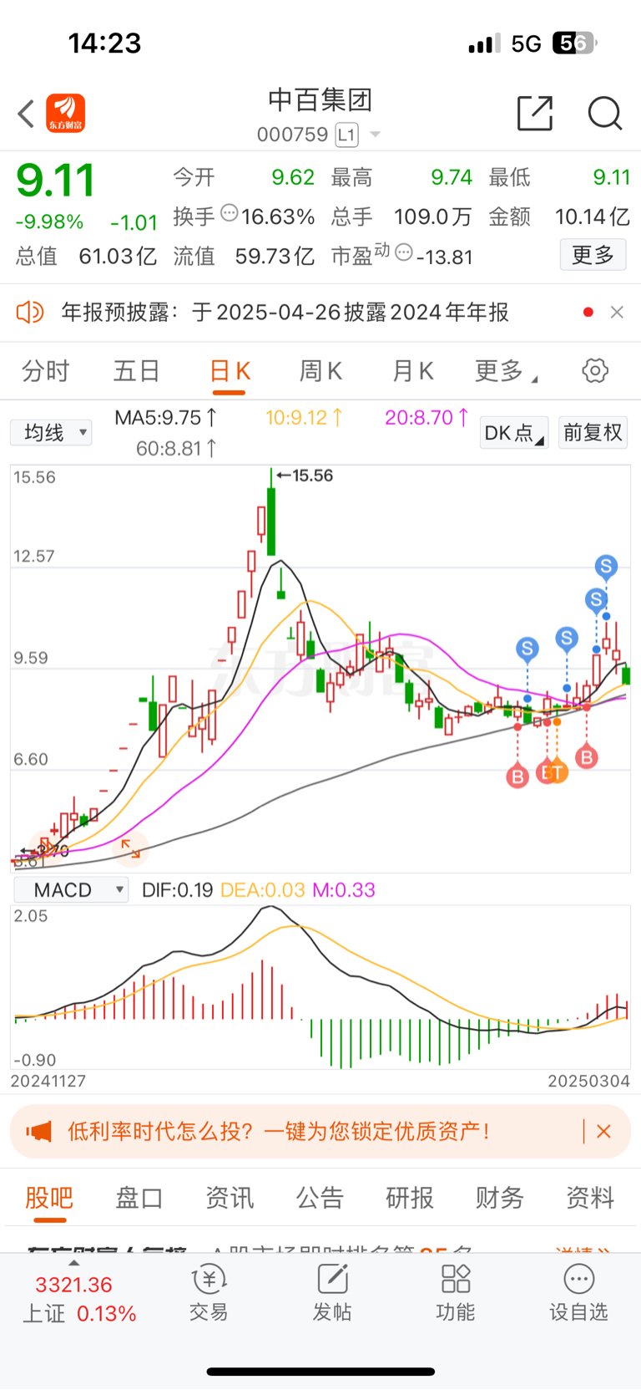Select the 股吧 tab

pos(49,1198)
